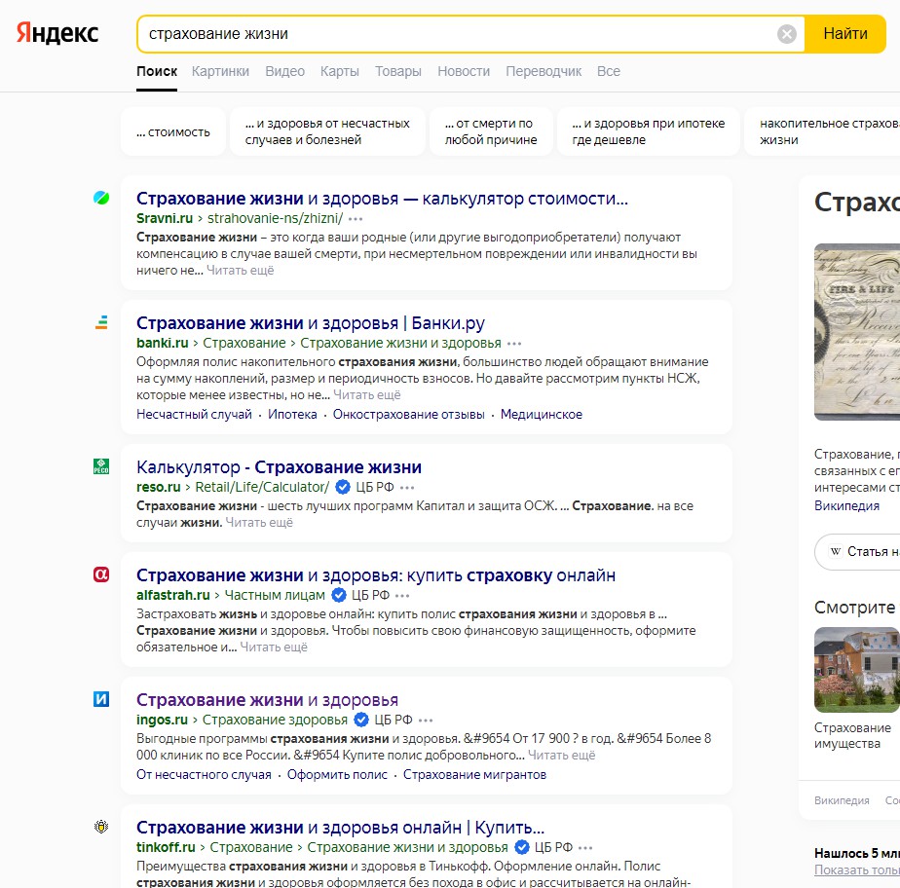
Task: Click the RESO green favicon
Action: point(101,466)
